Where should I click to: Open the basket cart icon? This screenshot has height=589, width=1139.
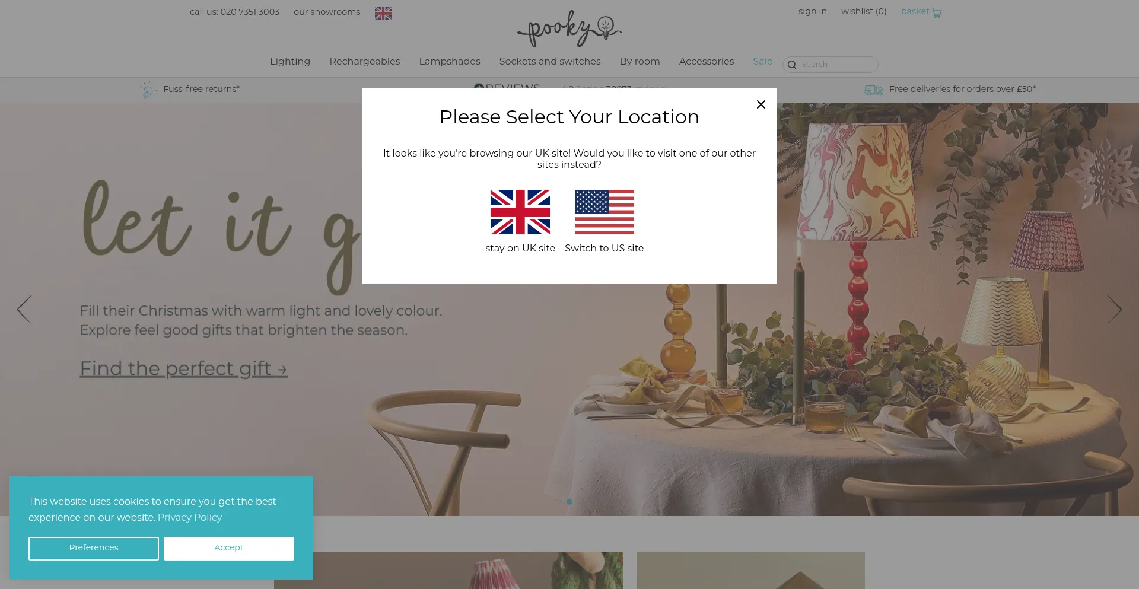(937, 12)
